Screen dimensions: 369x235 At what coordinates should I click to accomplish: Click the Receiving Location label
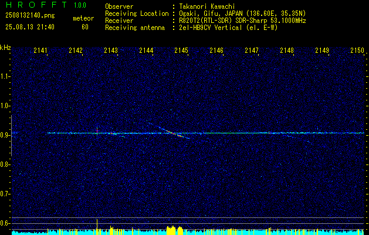point(137,14)
